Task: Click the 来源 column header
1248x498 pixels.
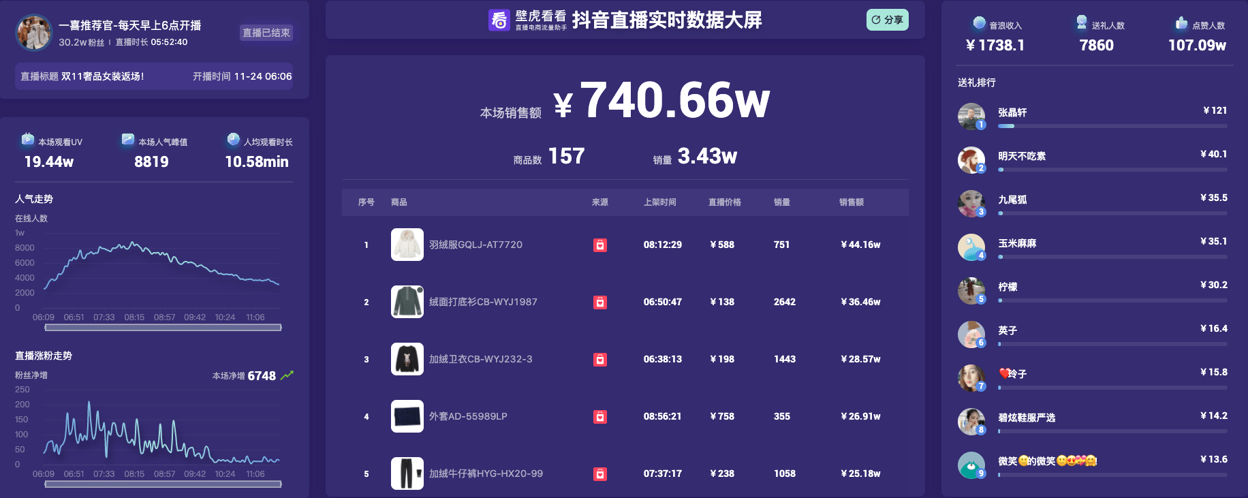Action: pos(600,202)
